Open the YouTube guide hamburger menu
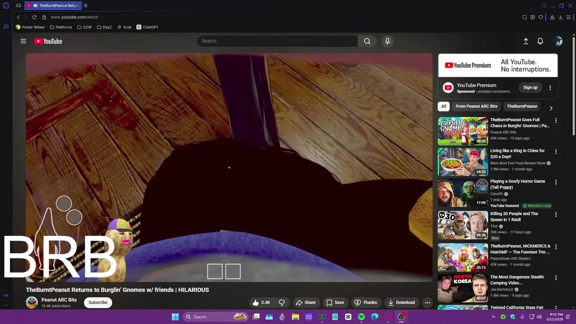The width and height of the screenshot is (576, 324). click(23, 41)
